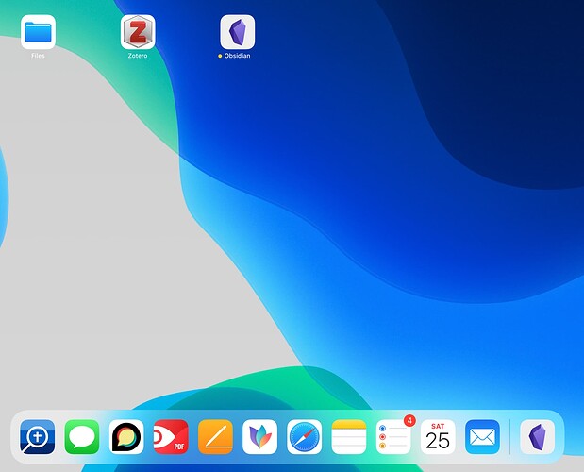Open the MindNode lotus app in the dock
584x472 pixels.
point(260,437)
